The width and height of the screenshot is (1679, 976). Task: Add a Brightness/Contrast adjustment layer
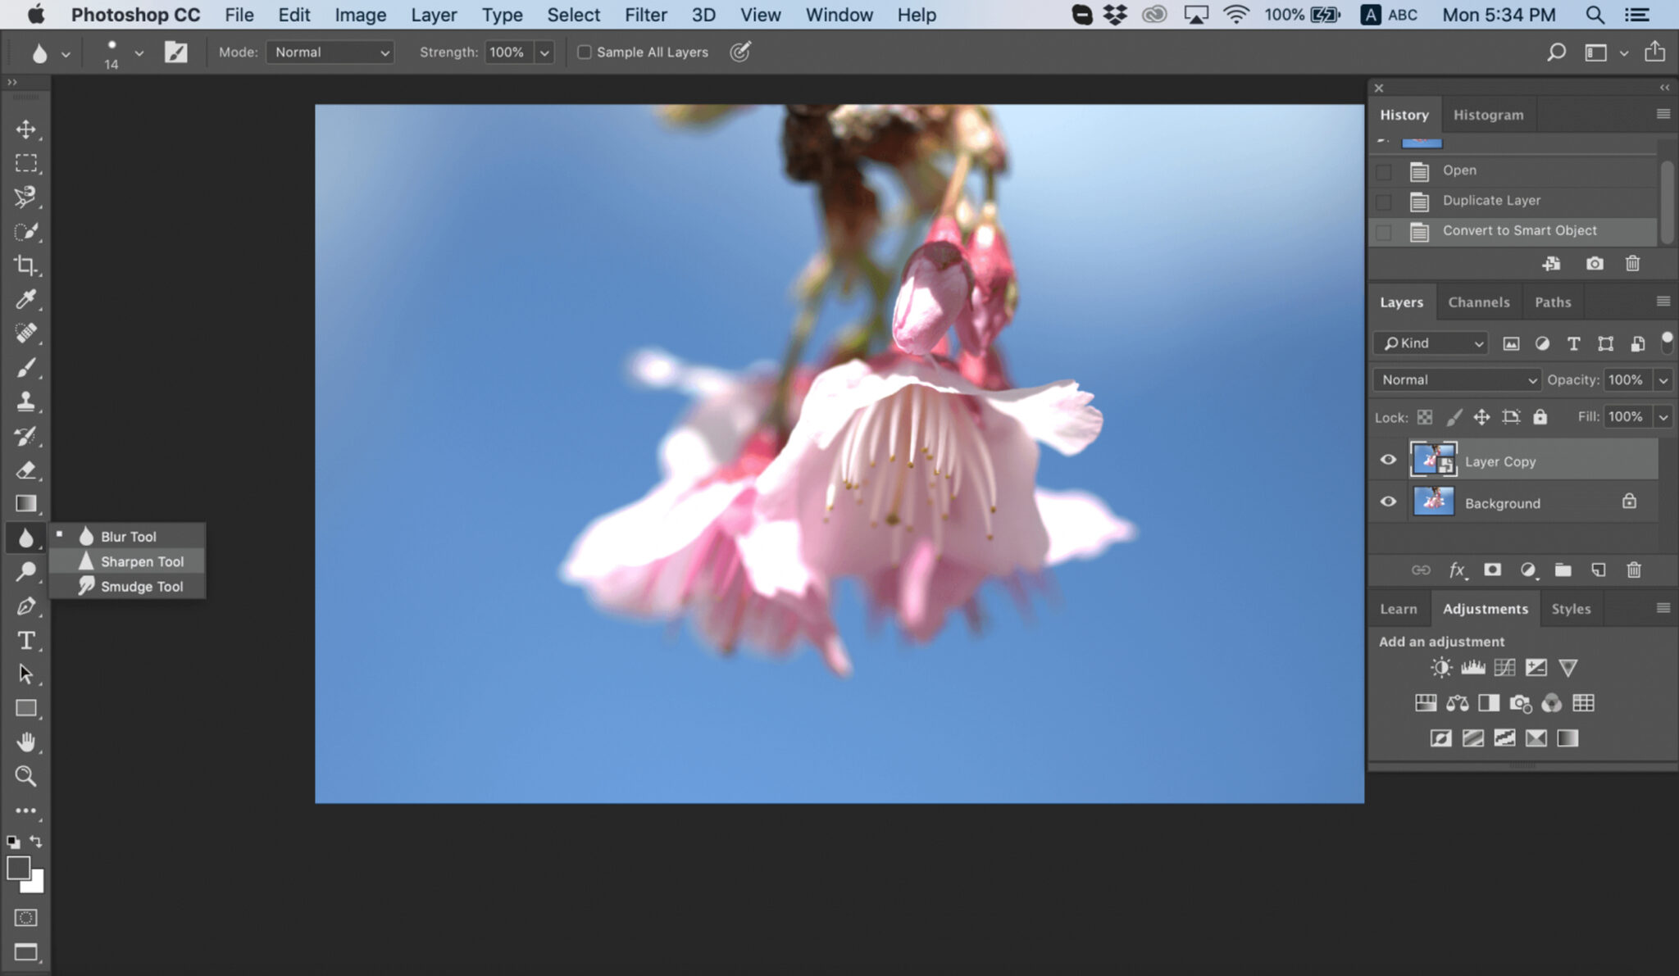1440,667
